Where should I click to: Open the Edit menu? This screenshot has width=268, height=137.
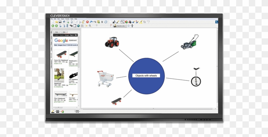[55, 19]
